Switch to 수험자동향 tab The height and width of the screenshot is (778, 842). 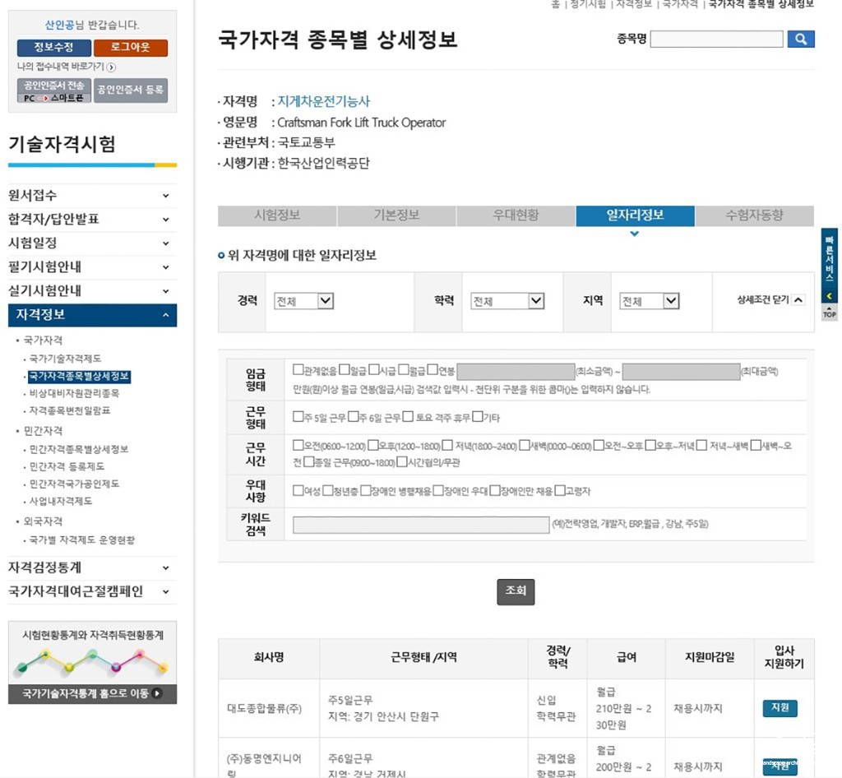coord(755,215)
